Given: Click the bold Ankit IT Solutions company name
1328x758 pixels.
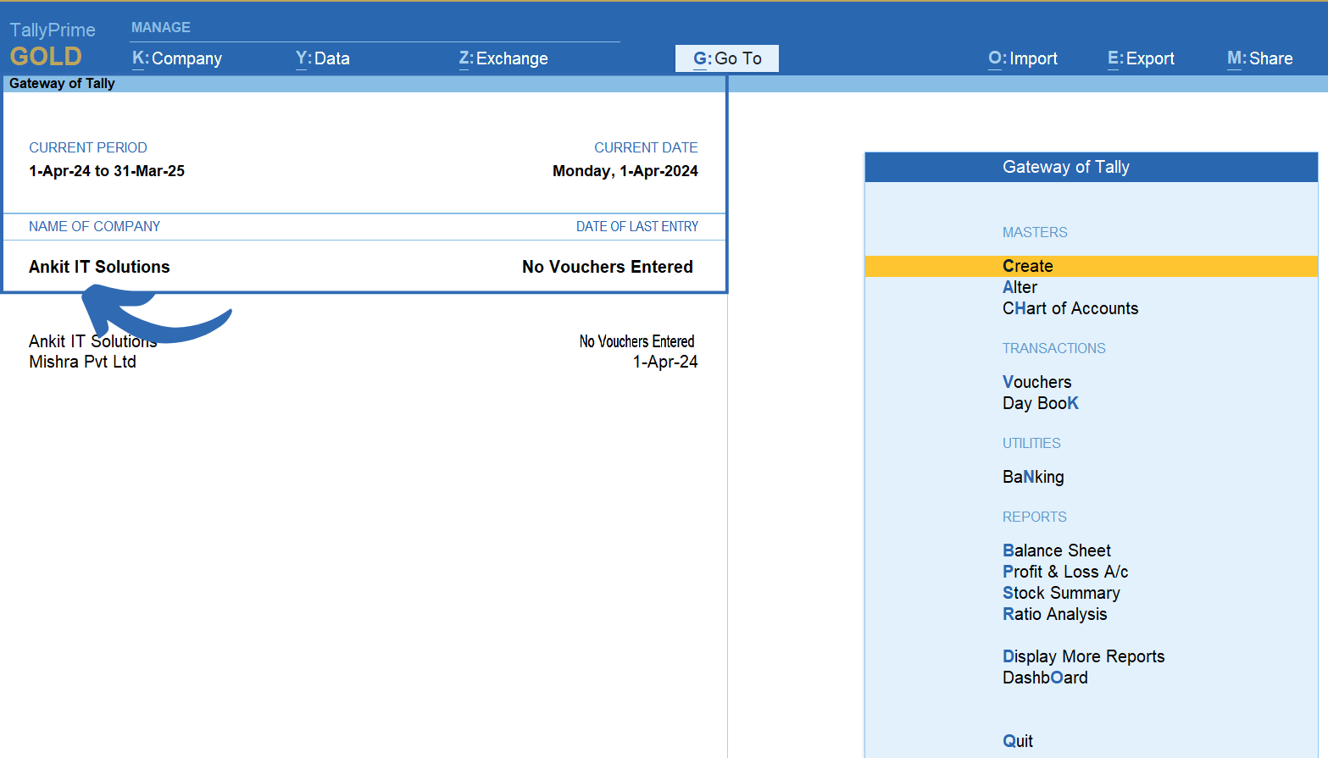Looking at the screenshot, I should pos(99,267).
